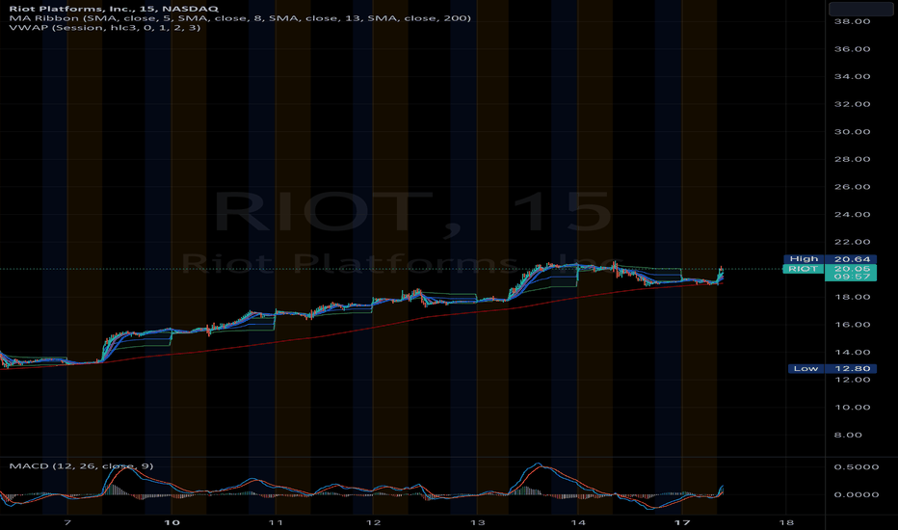Image resolution: width=898 pixels, height=530 pixels.
Task: Click the 24.00 price axis label
Action: click(852, 214)
